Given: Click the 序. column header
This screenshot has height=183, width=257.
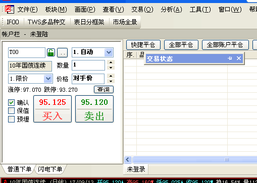Looking at the screenshot, I should coord(130,55).
